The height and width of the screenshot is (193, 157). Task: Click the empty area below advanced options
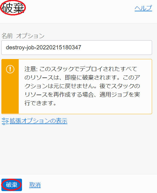point(78,149)
